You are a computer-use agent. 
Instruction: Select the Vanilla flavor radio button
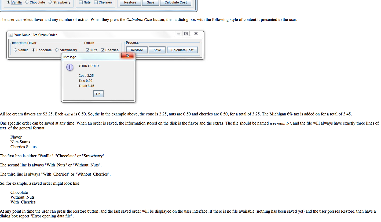click(x=8, y=2)
